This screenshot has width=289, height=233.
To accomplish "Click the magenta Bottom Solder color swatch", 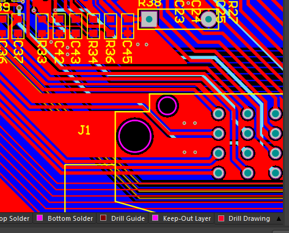I will (x=40, y=218).
